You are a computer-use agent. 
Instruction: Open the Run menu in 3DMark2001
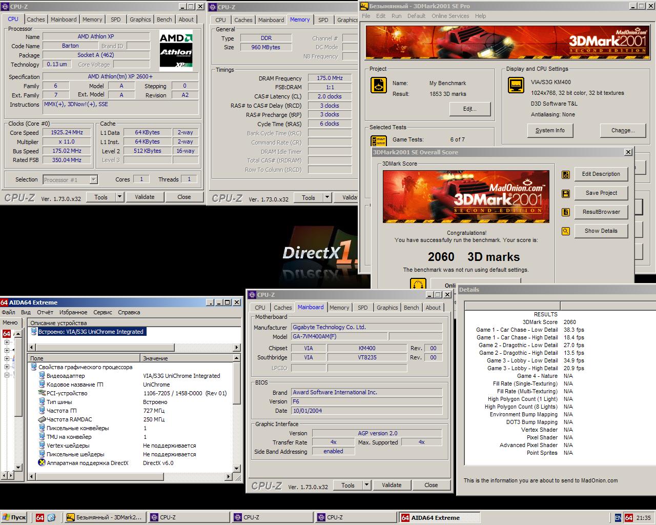[397, 16]
